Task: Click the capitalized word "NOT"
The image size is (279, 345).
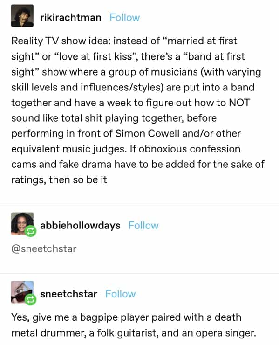Action: pyautogui.click(x=239, y=103)
